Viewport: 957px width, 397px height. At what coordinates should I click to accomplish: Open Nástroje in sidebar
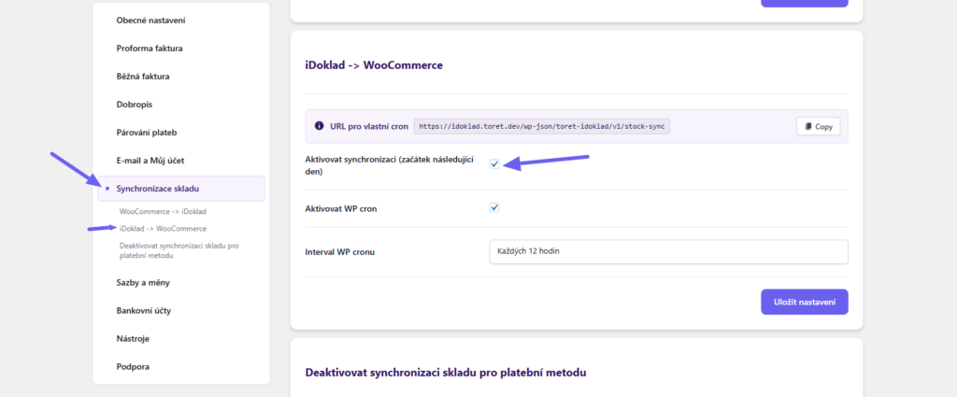pyautogui.click(x=133, y=338)
